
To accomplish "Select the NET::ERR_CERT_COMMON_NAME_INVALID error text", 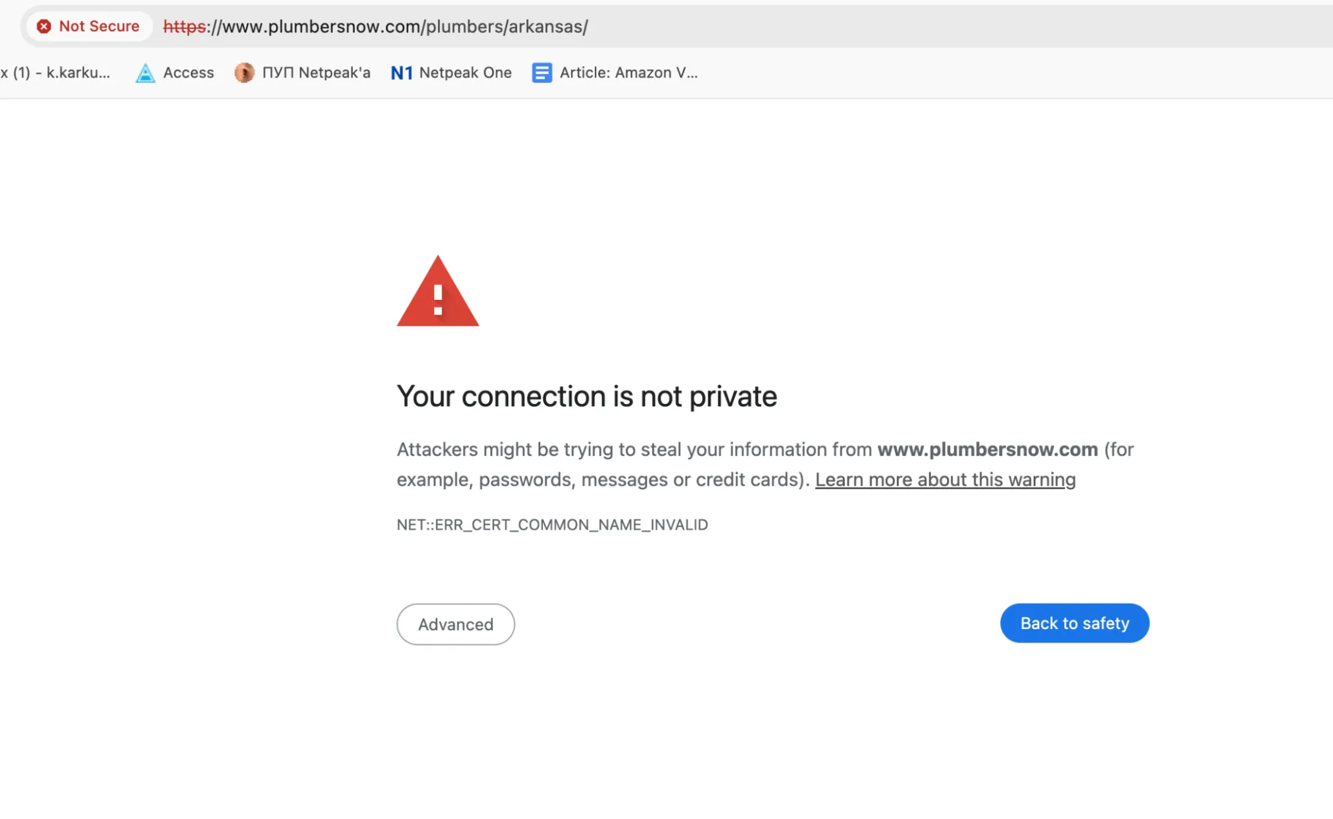I will click(x=552, y=524).
